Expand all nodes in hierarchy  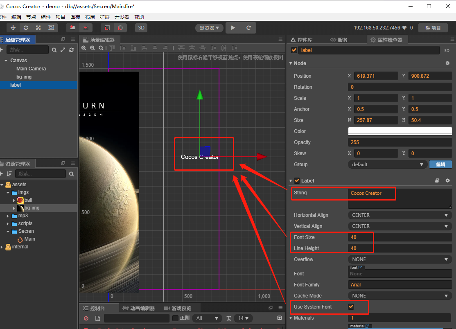coord(63,50)
